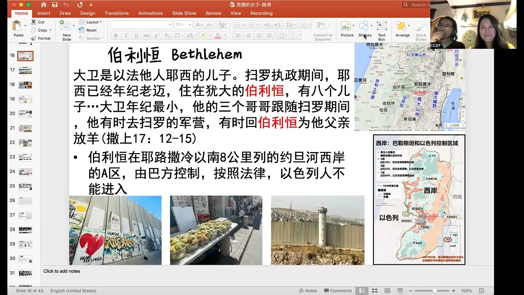Screen dimensions: 524x295
Task: Switch to the Insert tab
Action: pos(44,13)
